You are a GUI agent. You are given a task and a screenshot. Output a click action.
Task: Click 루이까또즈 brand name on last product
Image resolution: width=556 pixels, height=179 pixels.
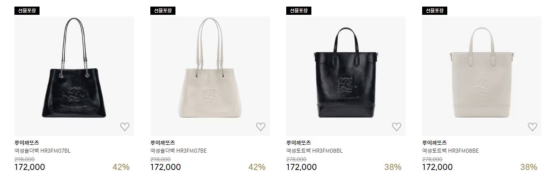[435, 143]
